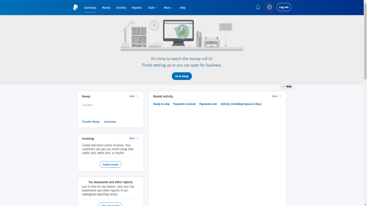
Task: Expand the More dropdown in the navbar
Action: point(168,8)
